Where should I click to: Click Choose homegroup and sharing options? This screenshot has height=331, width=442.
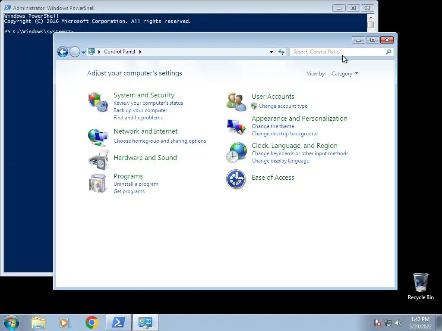(x=160, y=141)
